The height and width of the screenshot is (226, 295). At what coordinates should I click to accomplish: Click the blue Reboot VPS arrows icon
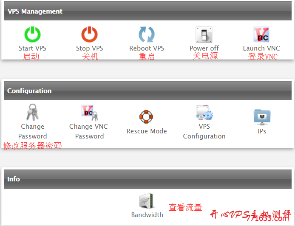point(147,34)
